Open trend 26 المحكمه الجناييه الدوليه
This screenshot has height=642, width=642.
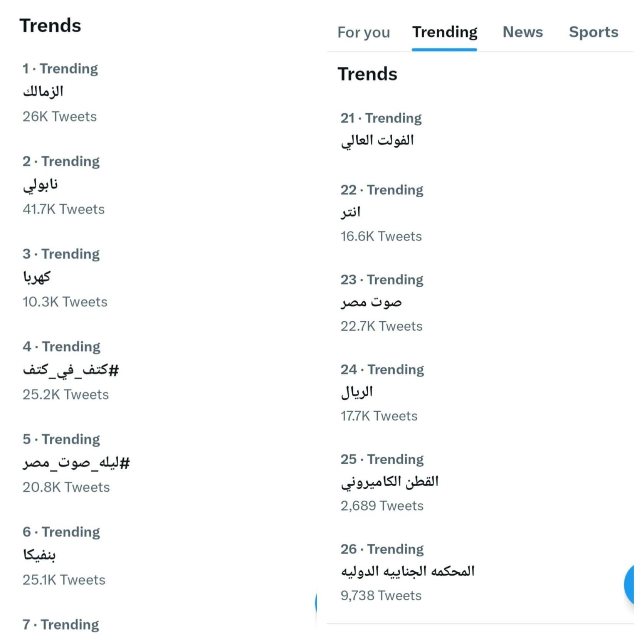click(480, 572)
